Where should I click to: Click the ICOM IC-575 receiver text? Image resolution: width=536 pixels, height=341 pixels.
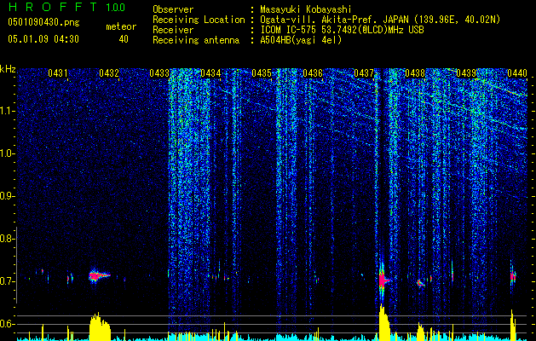tap(342, 30)
